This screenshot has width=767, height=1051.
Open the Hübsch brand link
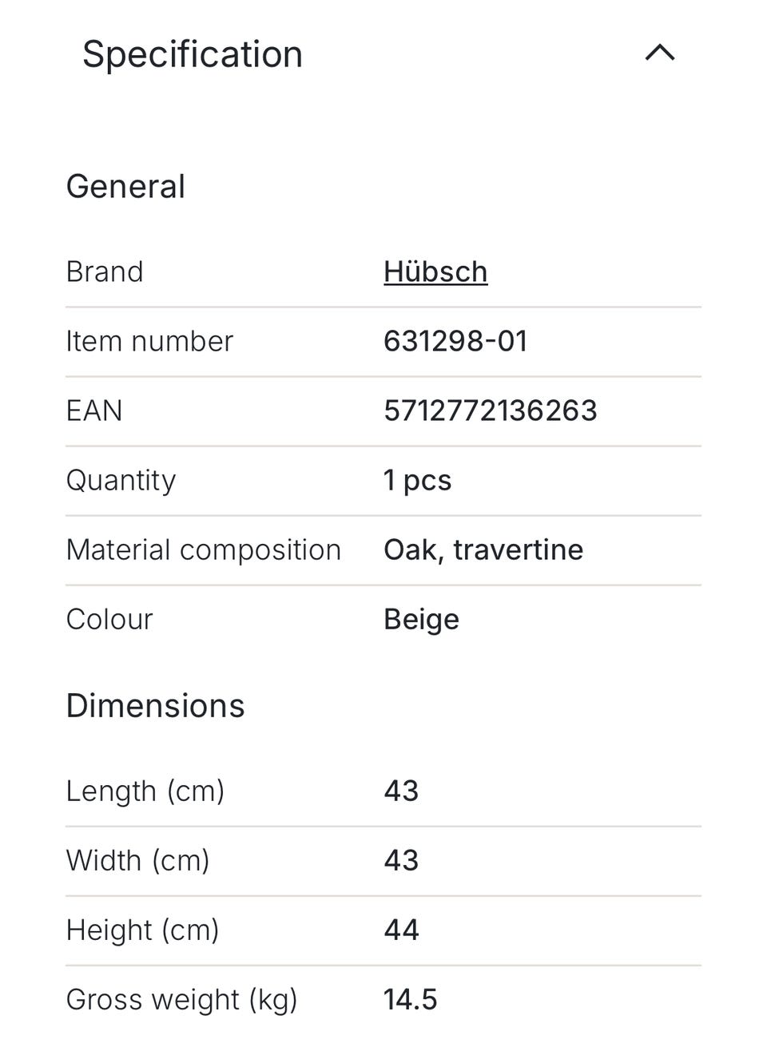(x=435, y=272)
